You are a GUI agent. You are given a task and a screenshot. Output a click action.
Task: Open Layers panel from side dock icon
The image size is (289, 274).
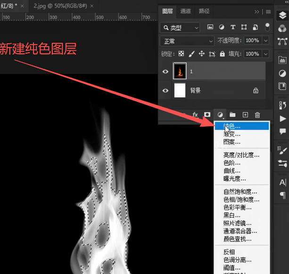coord(282,16)
